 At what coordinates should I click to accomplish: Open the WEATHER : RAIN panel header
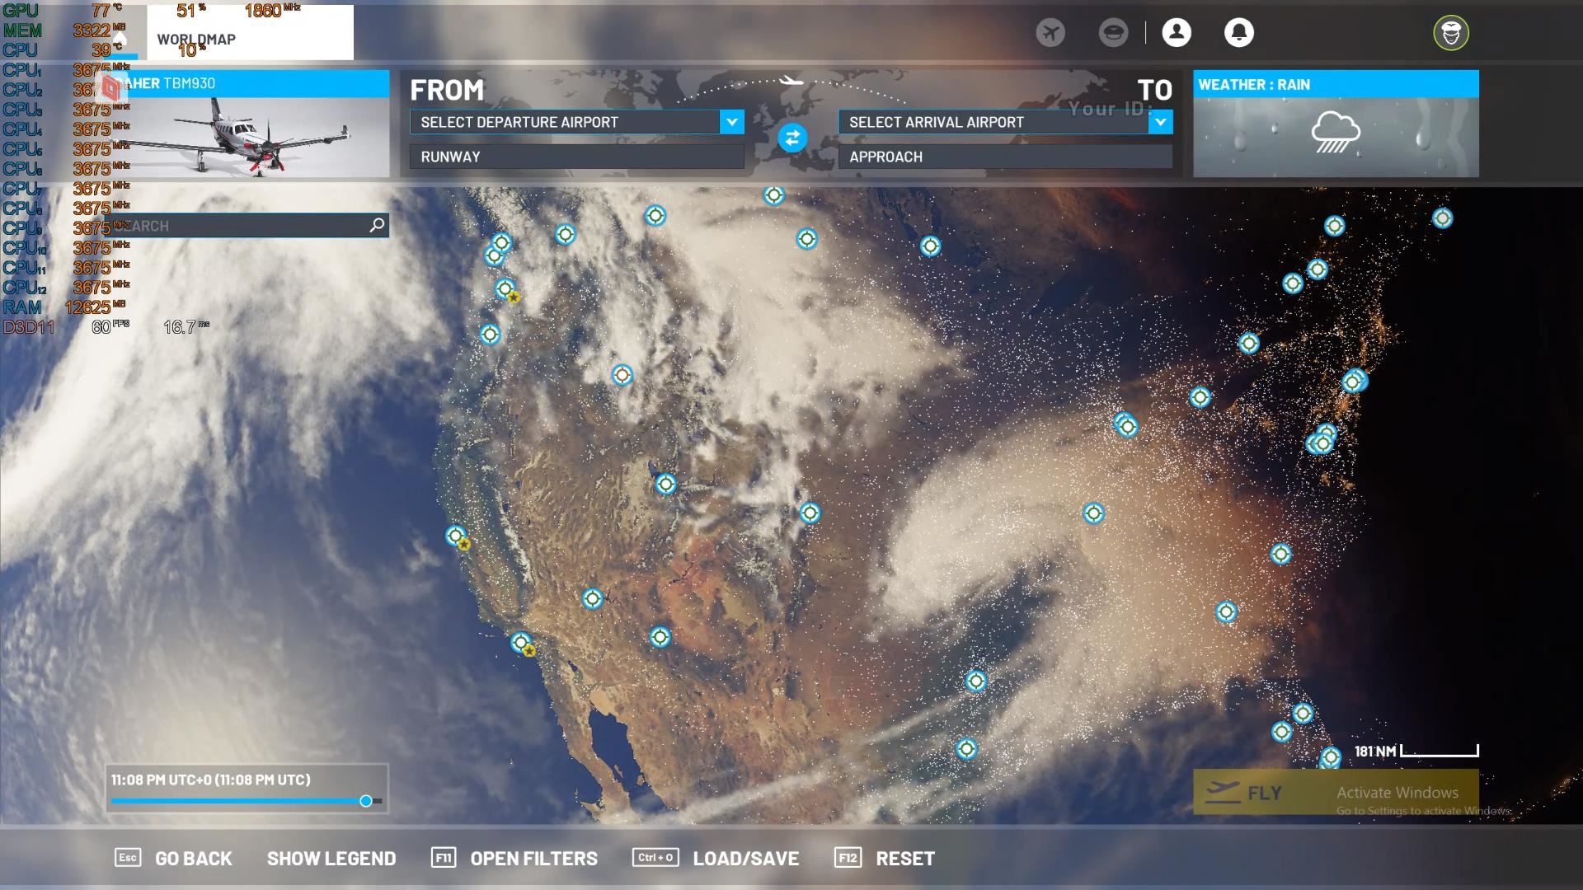[1335, 84]
